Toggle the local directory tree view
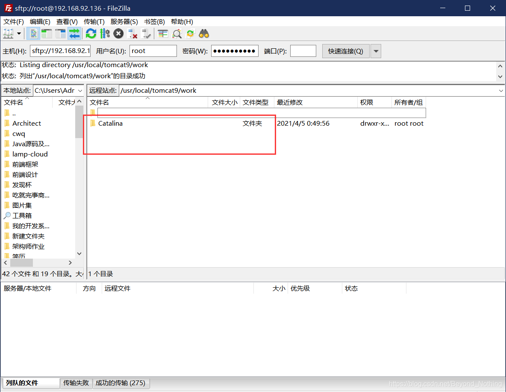The width and height of the screenshot is (506, 392). point(47,34)
